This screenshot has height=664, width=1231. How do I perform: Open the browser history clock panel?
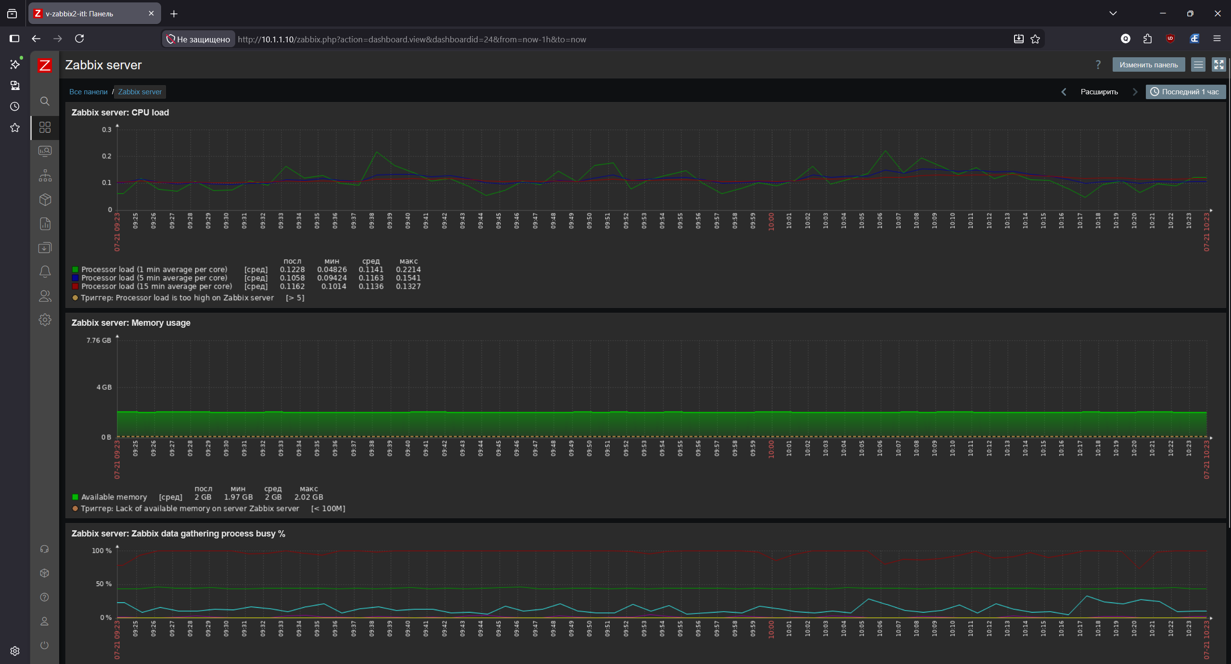coord(15,106)
